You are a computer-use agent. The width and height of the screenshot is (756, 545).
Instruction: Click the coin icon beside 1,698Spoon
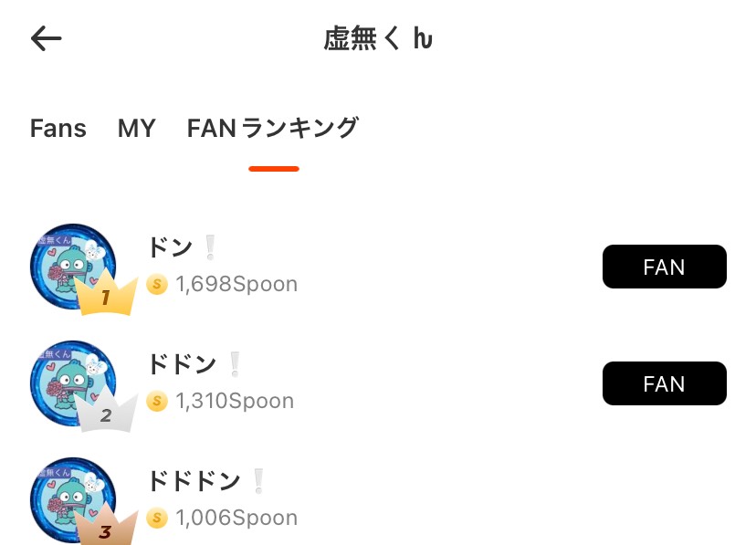[157, 285]
